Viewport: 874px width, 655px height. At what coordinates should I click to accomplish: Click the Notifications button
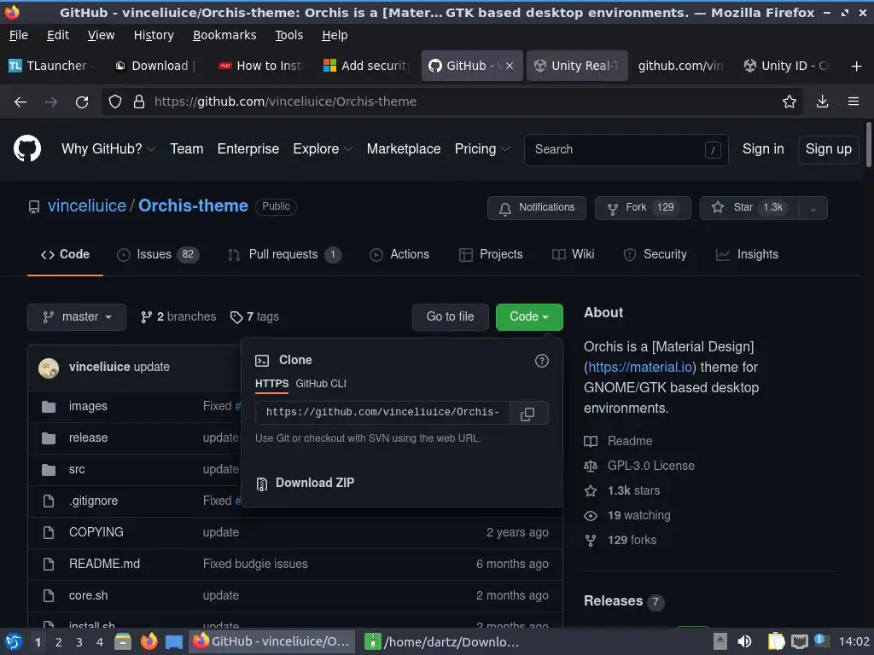[x=537, y=208]
